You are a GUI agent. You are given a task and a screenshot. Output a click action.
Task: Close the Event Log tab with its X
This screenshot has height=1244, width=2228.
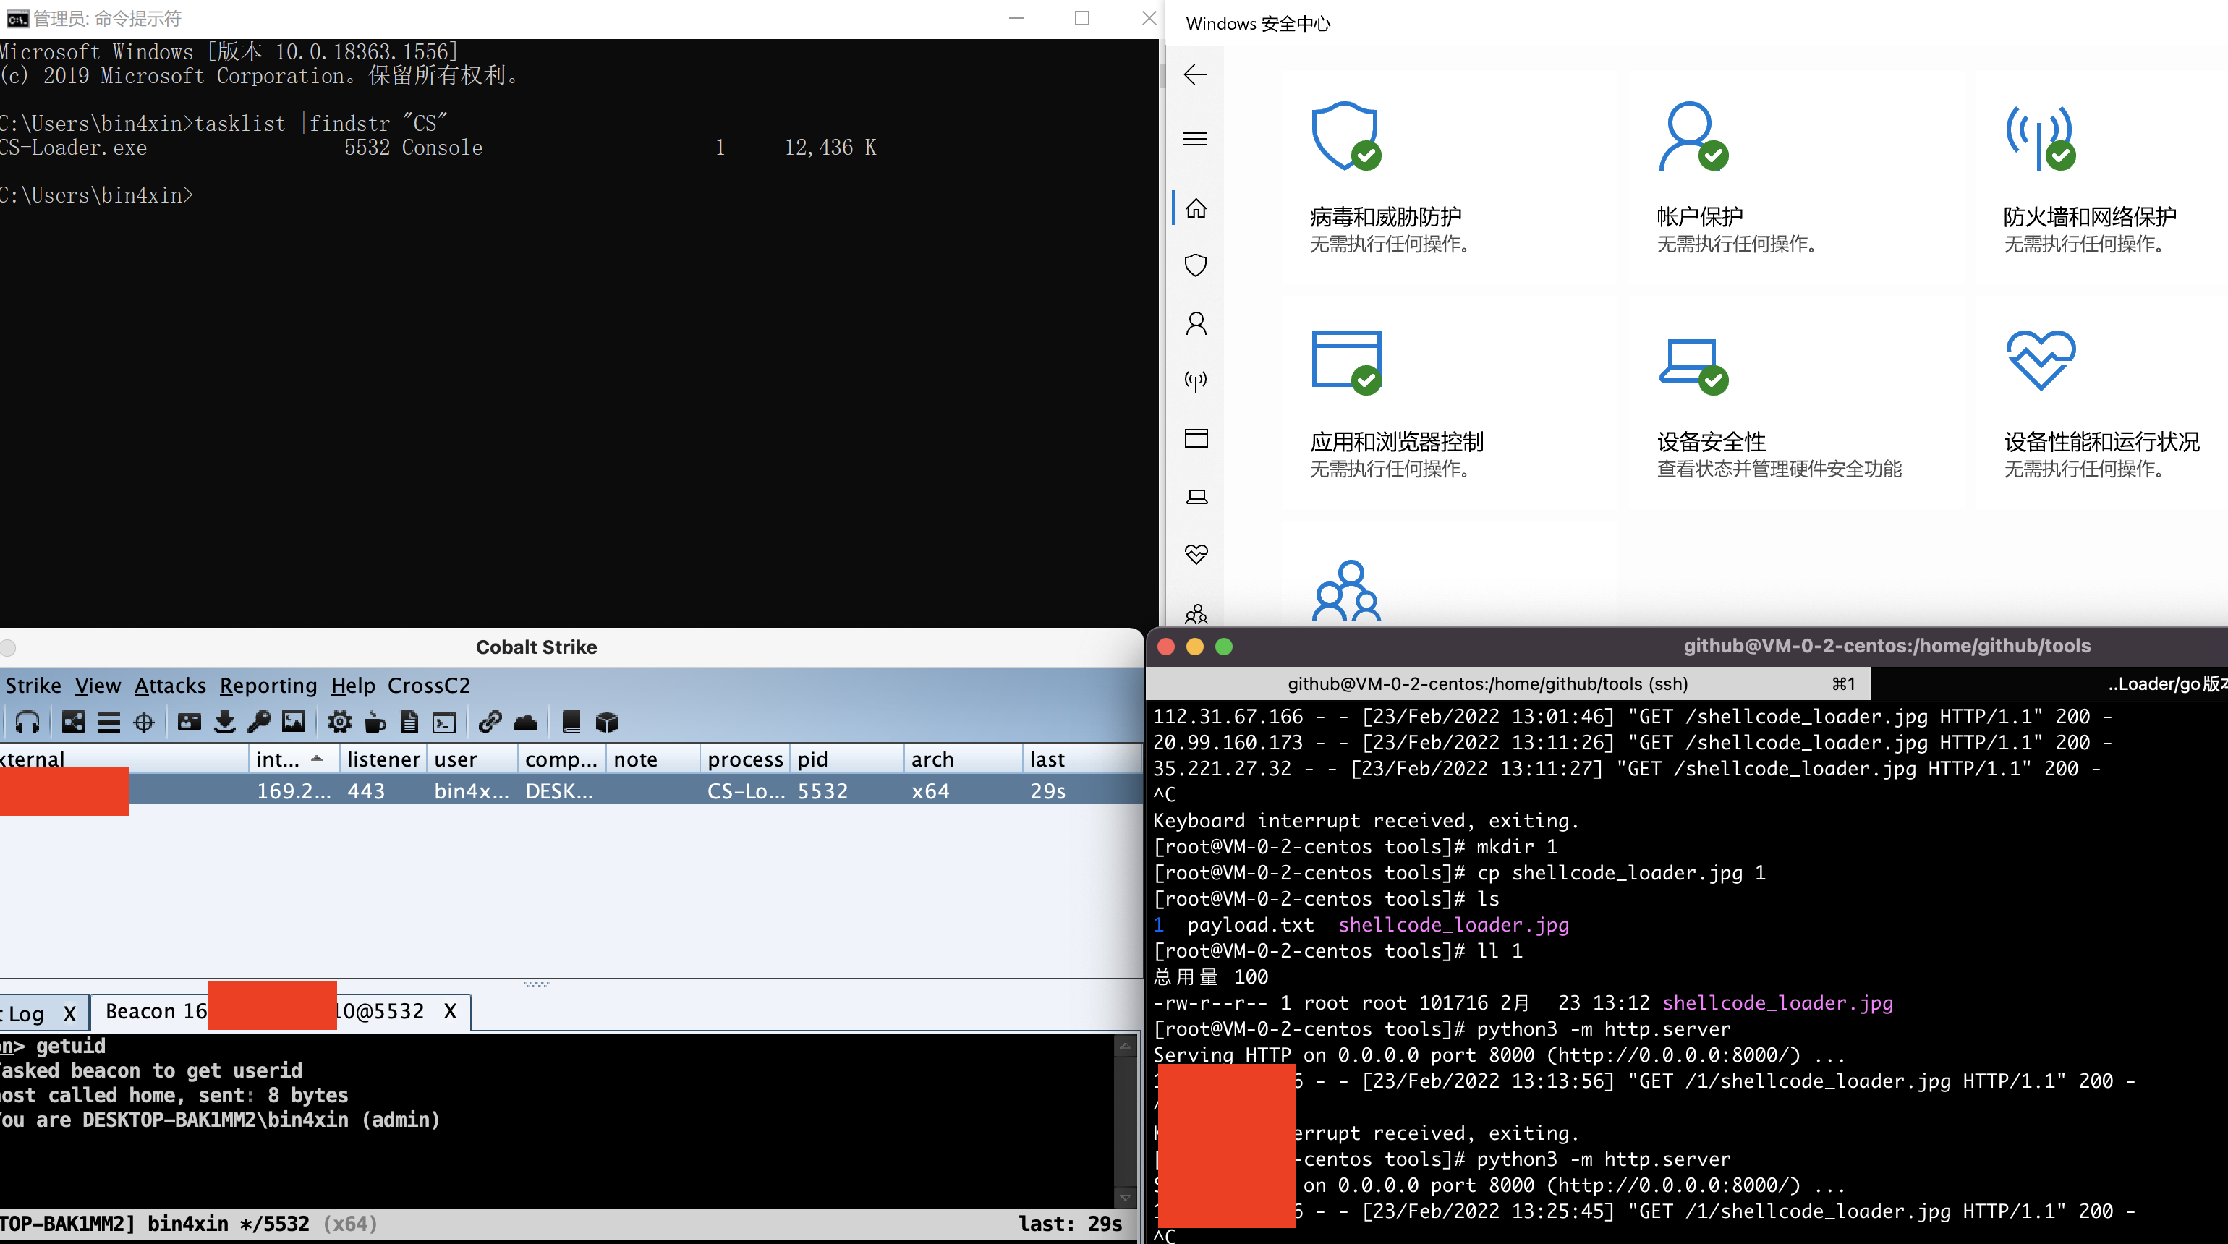70,1013
